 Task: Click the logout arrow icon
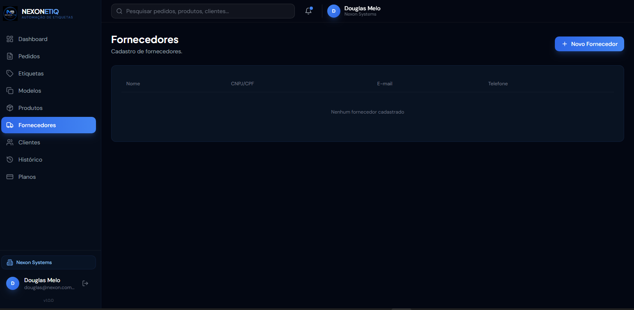point(85,283)
